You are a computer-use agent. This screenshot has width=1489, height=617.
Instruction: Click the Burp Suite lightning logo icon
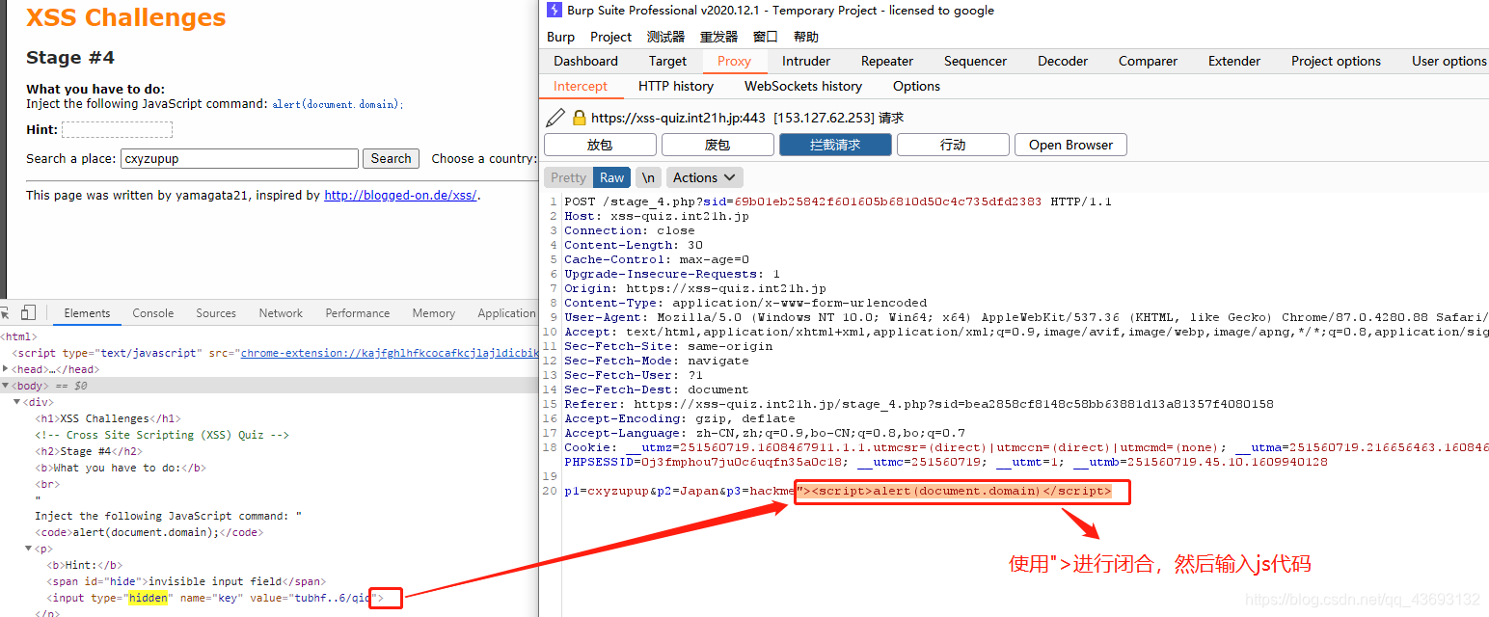554,11
